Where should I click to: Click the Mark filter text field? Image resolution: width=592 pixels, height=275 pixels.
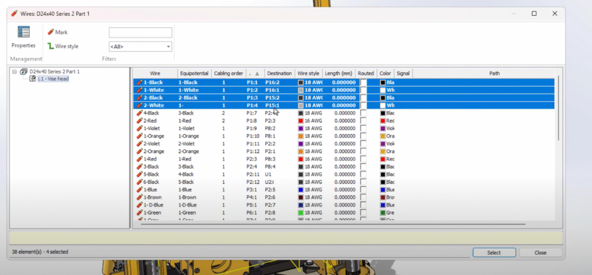click(140, 33)
